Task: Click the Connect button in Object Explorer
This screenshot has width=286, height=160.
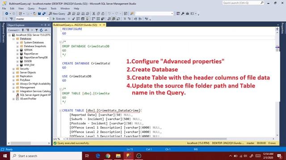Action: pyautogui.click(x=14, y=30)
